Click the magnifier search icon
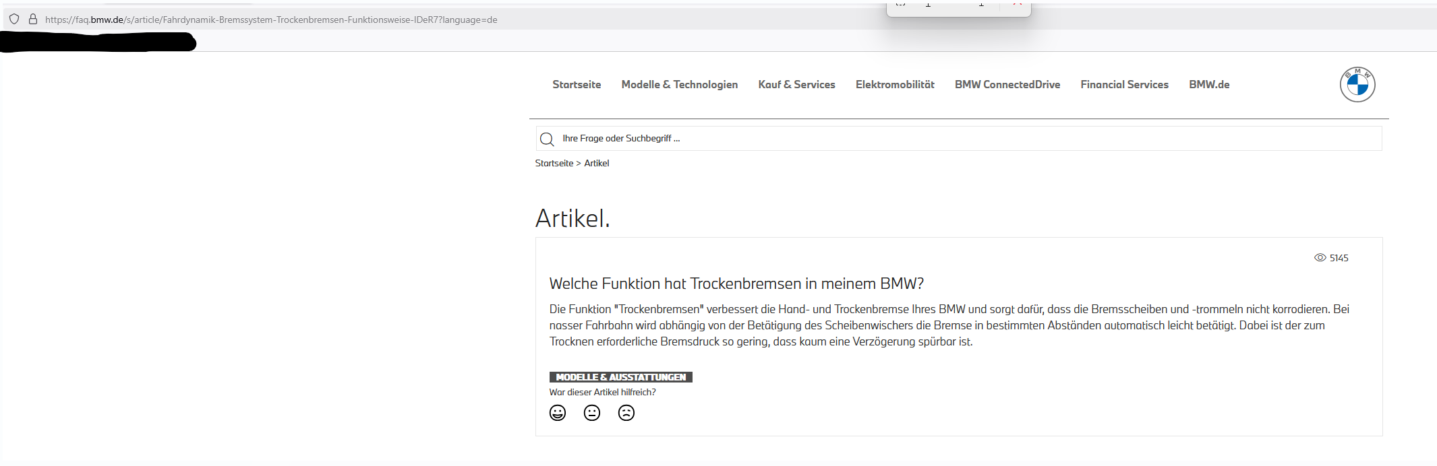 pos(547,139)
